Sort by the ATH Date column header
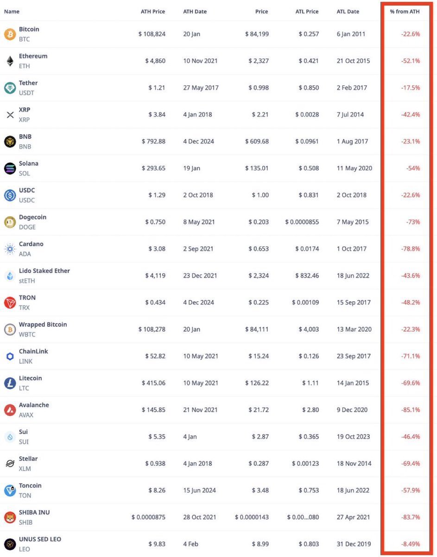The width and height of the screenshot is (437, 557). tap(195, 12)
